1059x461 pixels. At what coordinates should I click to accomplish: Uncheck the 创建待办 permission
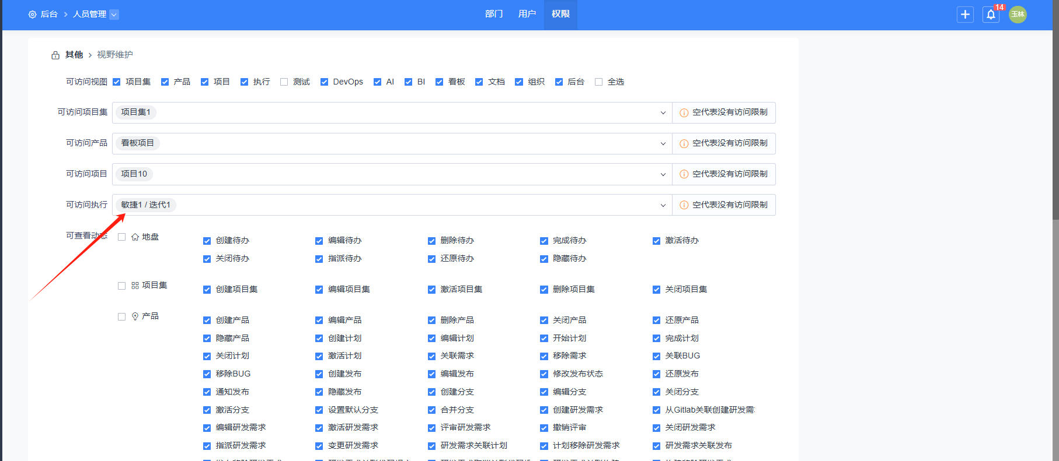tap(207, 241)
